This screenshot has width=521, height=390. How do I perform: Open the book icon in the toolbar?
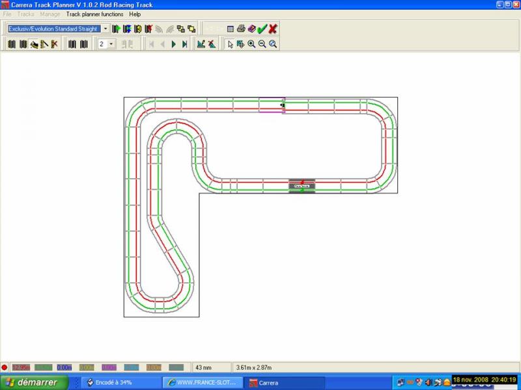(x=251, y=29)
